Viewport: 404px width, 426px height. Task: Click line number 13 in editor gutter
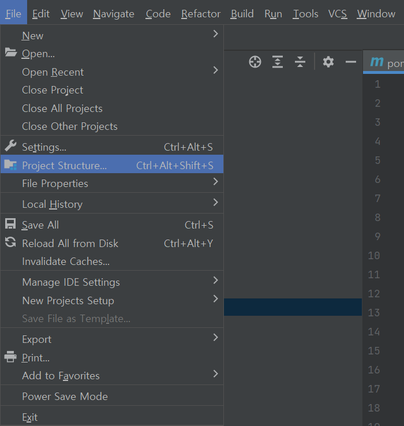[373, 312]
